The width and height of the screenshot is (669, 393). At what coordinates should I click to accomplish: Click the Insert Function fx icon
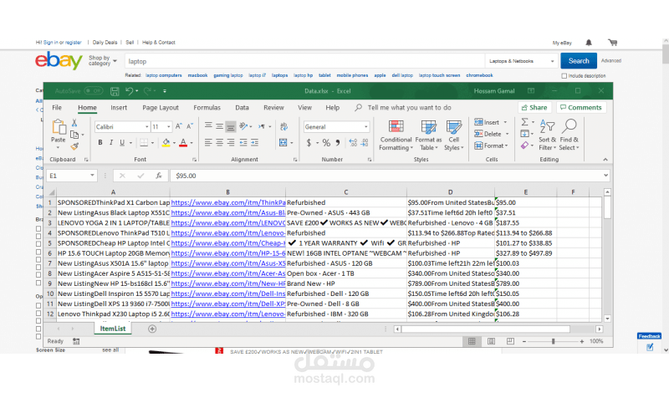159,176
